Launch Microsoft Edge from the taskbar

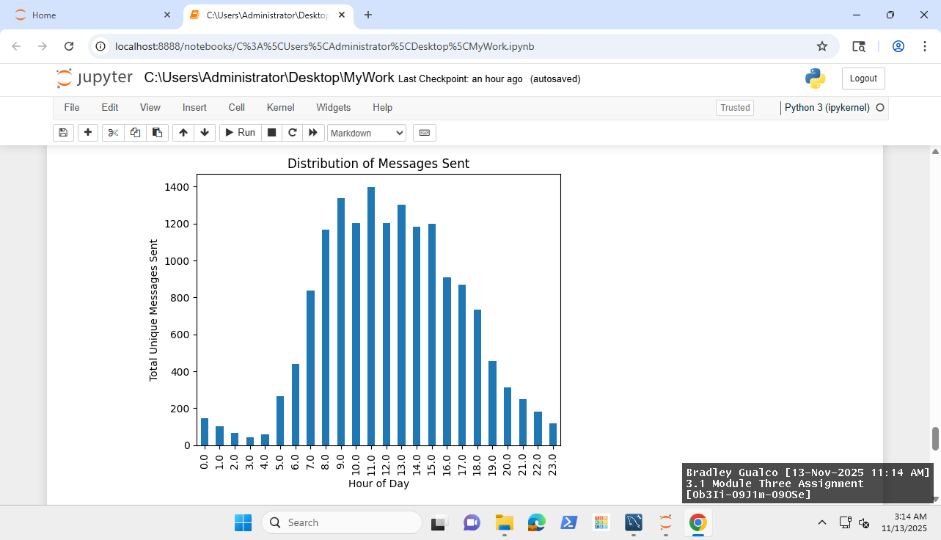(x=536, y=522)
